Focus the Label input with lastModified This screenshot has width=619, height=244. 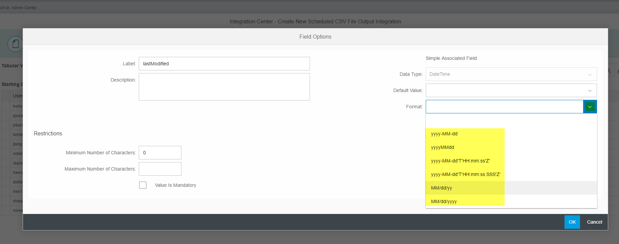tap(224, 64)
